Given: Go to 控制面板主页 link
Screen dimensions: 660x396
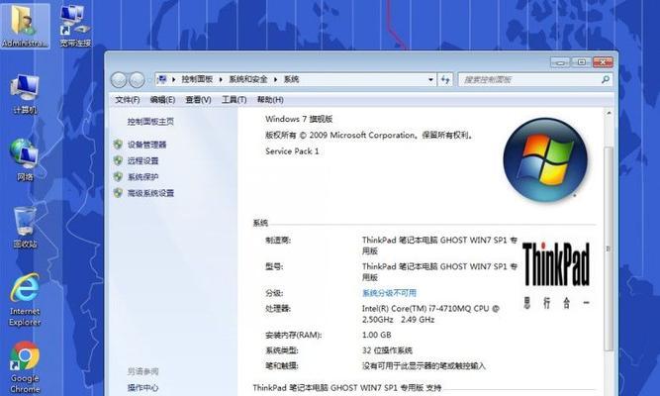Looking at the screenshot, I should coord(150,122).
